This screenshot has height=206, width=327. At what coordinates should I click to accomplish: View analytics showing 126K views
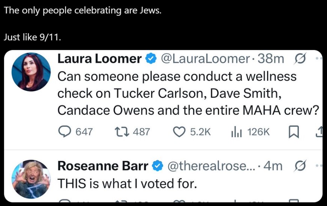[x=250, y=132]
